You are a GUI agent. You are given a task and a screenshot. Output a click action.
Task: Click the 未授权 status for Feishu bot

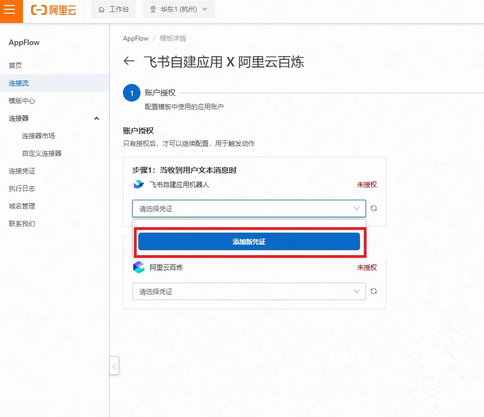[x=367, y=184]
